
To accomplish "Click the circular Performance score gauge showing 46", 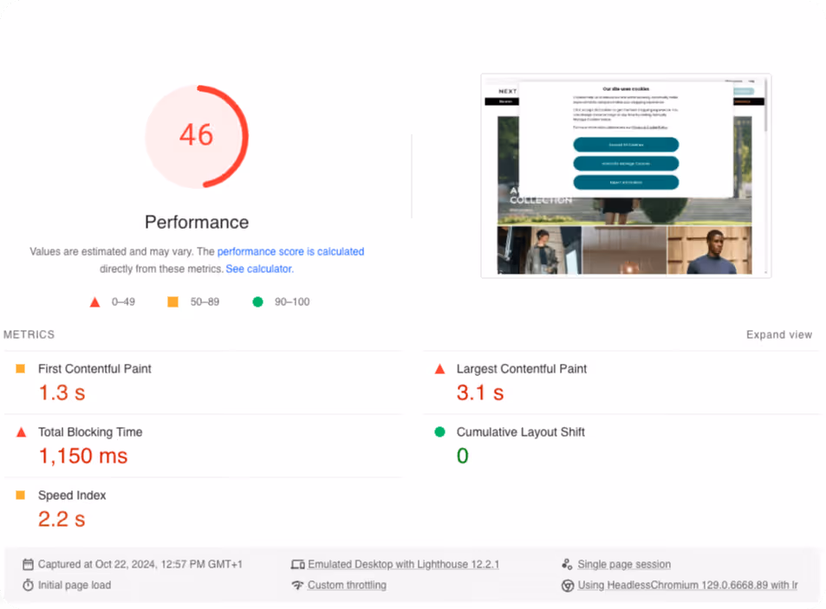I will pyautogui.click(x=197, y=136).
